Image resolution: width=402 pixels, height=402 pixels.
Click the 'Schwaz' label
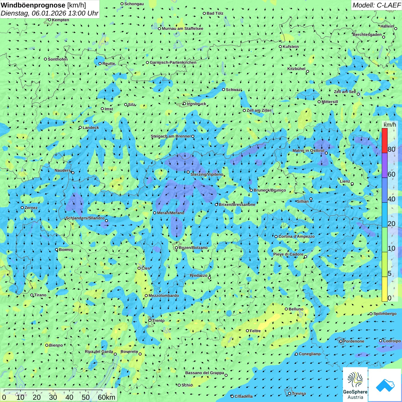[233, 90]
